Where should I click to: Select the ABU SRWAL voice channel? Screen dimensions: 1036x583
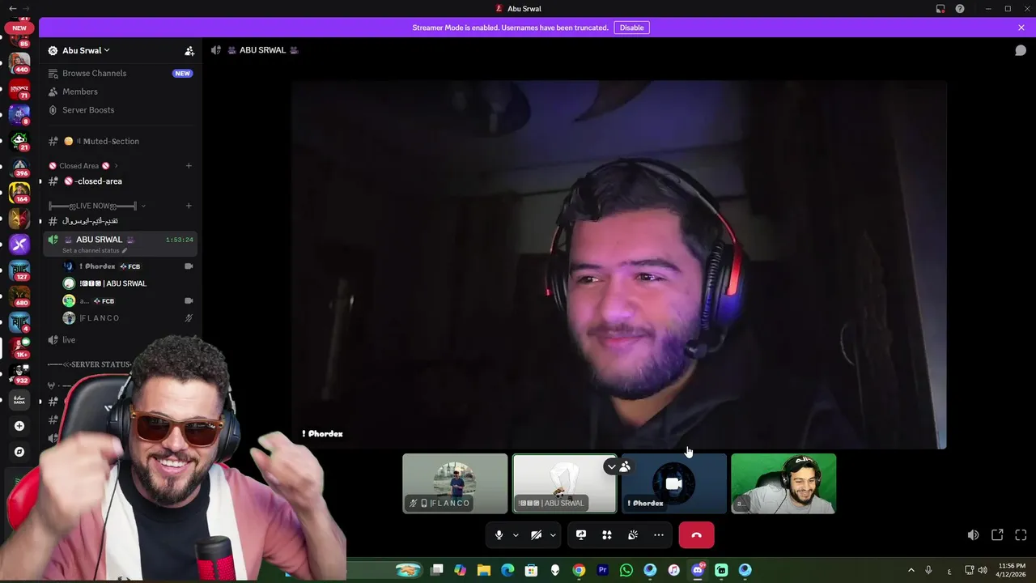click(120, 243)
